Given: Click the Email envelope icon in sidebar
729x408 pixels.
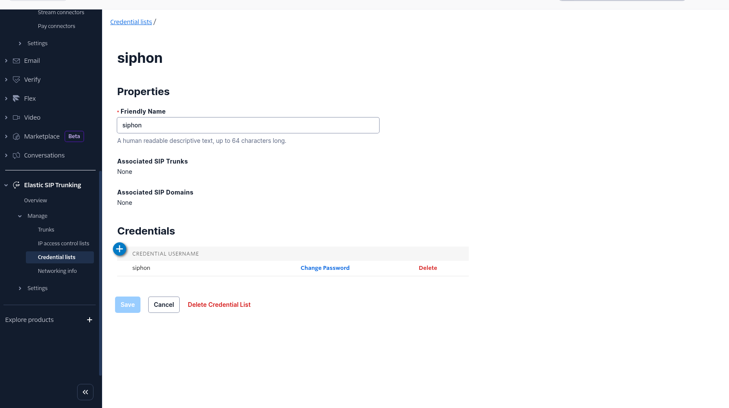Looking at the screenshot, I should [16, 61].
